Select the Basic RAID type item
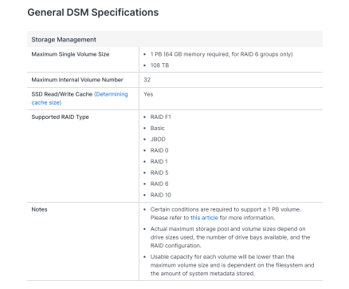349x289 pixels. pyautogui.click(x=158, y=129)
